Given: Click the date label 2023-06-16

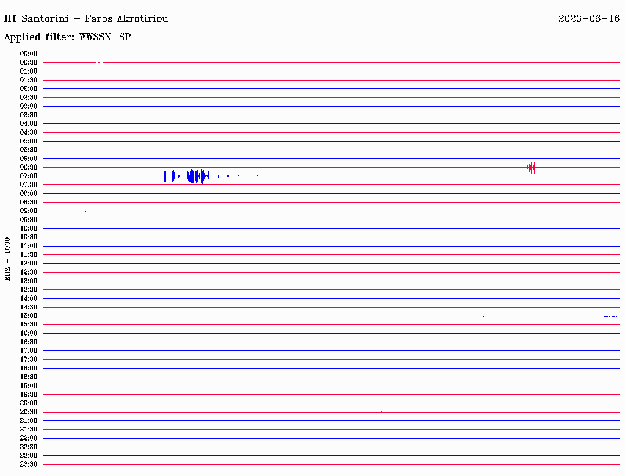Looking at the screenshot, I should coord(589,19).
